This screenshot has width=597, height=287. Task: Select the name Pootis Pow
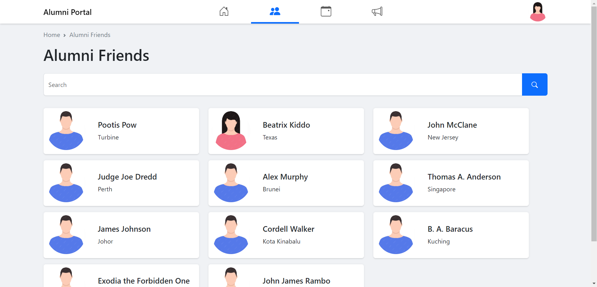tap(117, 125)
